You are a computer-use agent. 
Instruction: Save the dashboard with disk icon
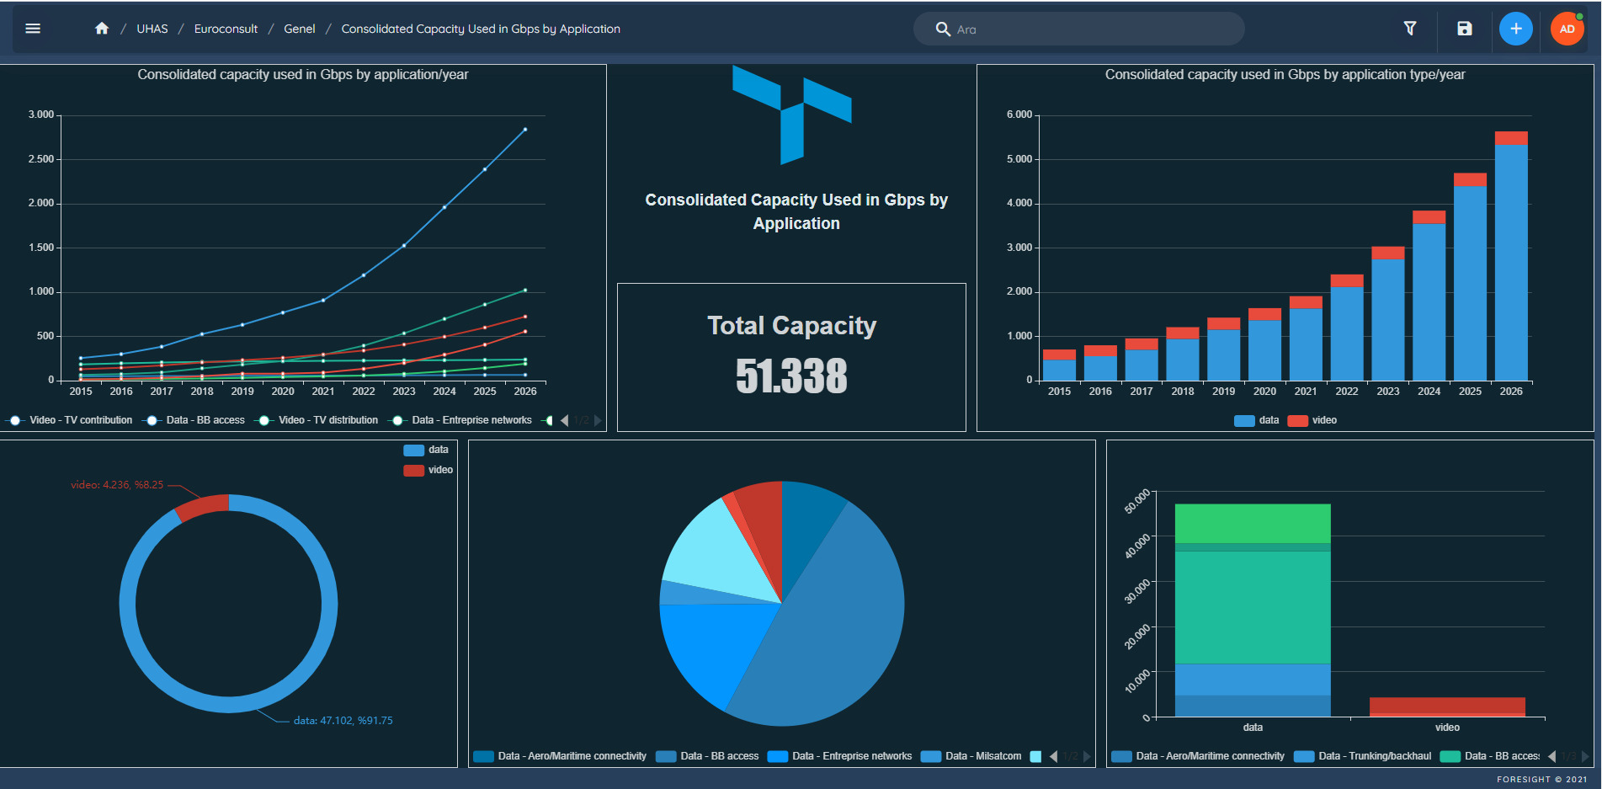pos(1465,29)
